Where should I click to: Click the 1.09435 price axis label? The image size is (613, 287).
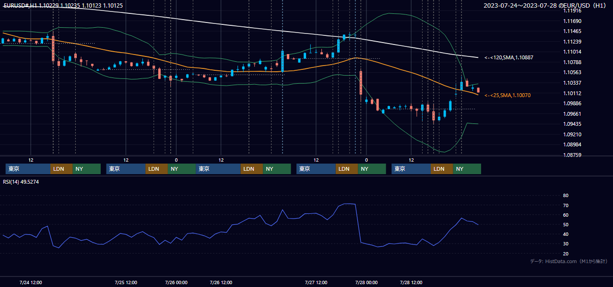point(572,124)
